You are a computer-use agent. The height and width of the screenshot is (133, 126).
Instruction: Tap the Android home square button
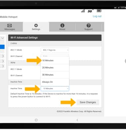(36, 120)
